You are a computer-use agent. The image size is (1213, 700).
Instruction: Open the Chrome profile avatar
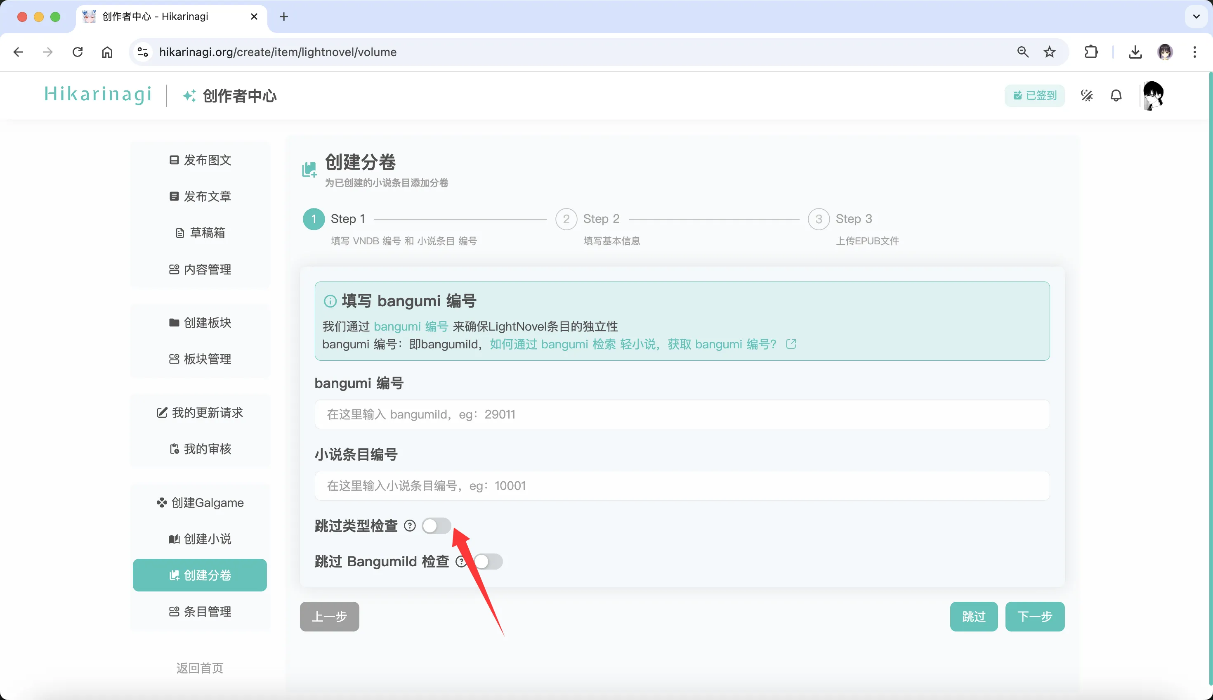[1165, 52]
